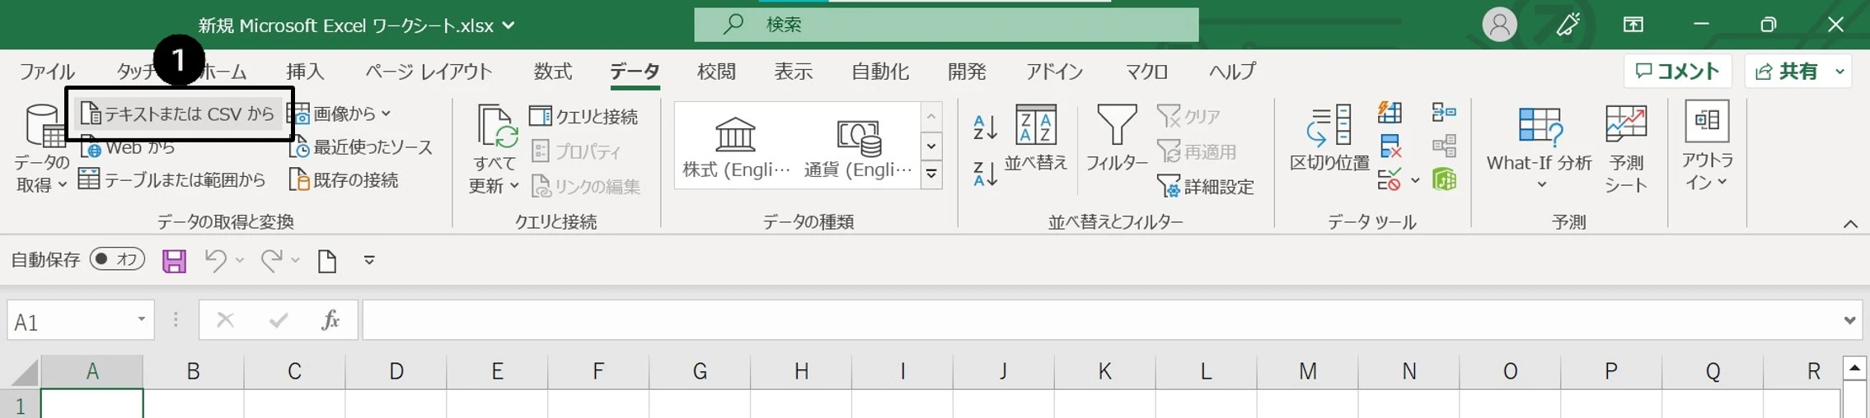Open the 並べ替え sort dialog

coord(1036,137)
